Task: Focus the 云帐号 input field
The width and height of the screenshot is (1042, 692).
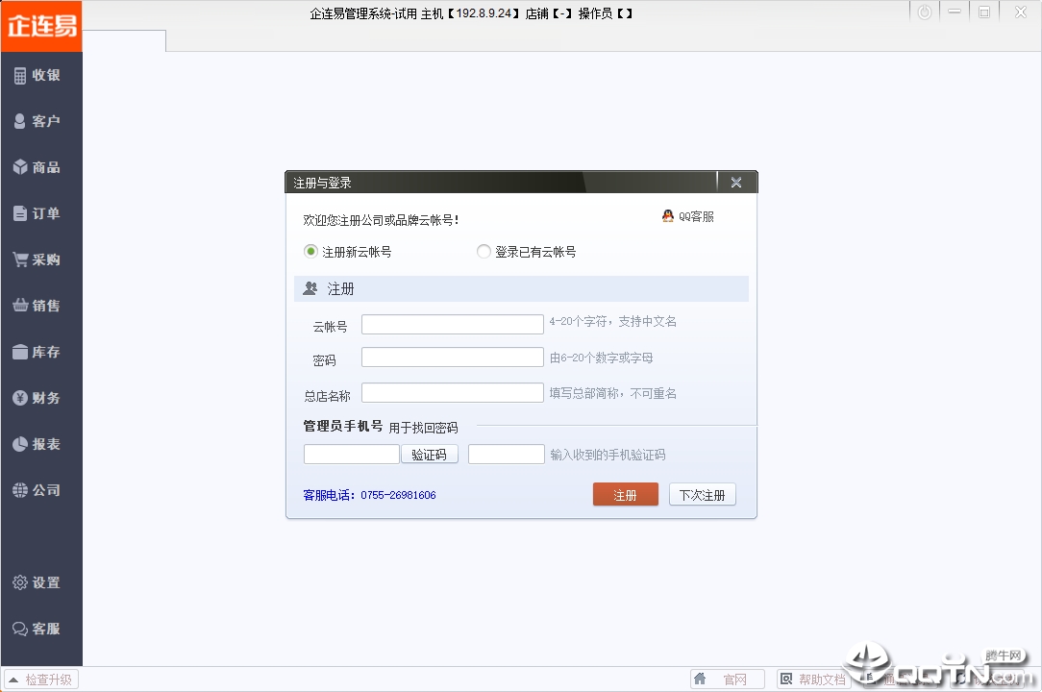Action: click(x=453, y=325)
